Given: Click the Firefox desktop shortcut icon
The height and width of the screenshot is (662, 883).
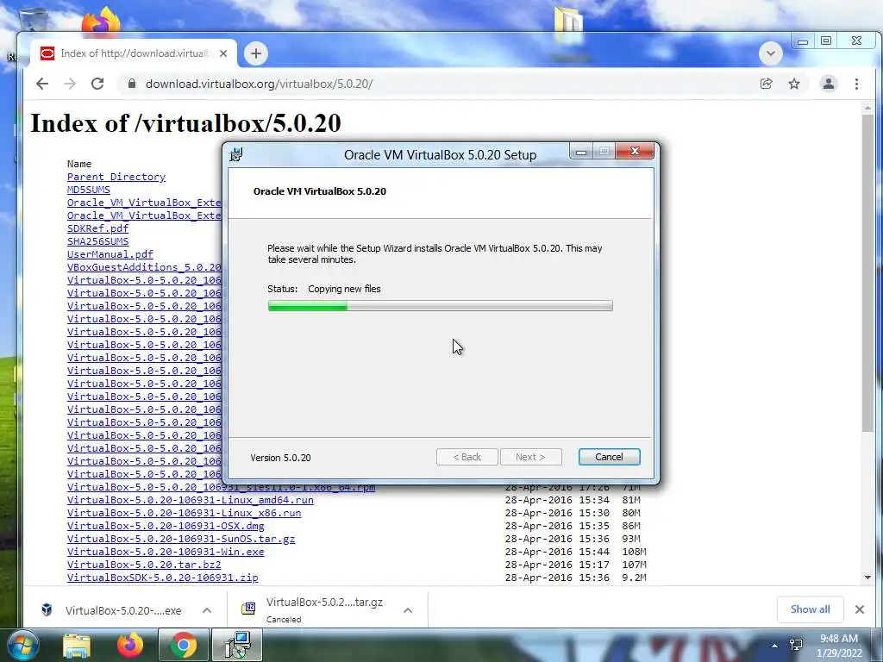Looking at the screenshot, I should tap(101, 21).
